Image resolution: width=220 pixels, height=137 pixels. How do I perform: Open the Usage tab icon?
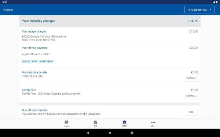(66, 122)
